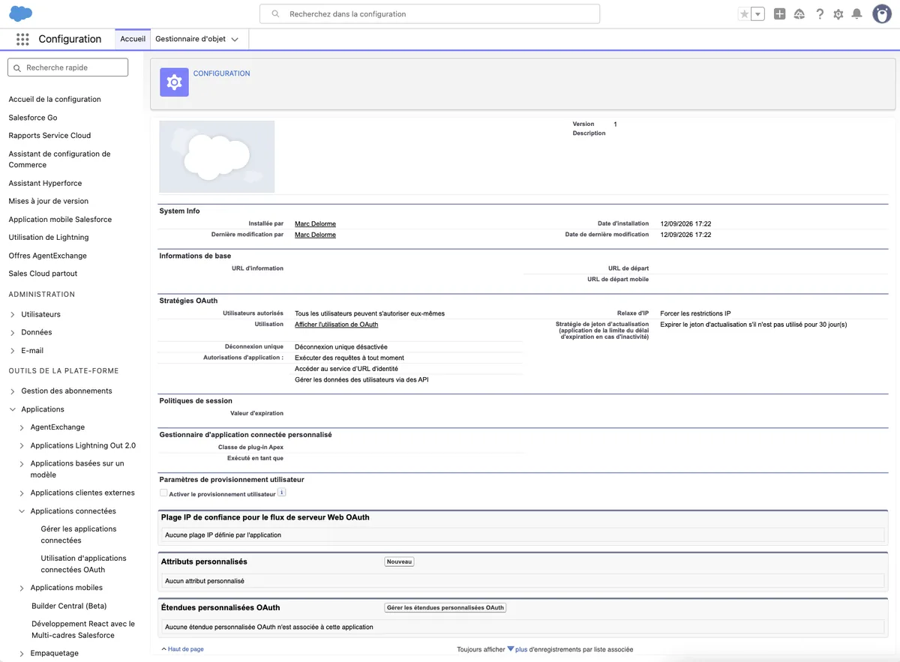Click Aucun attribut personnalisé text
Screen dimensions: 900x662
[x=205, y=581]
